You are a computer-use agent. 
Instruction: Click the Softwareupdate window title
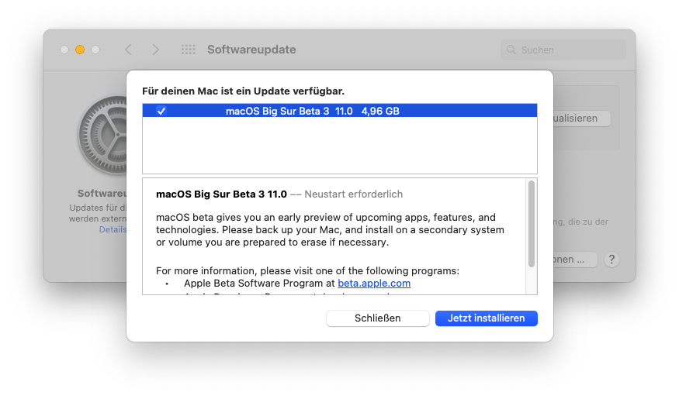[251, 50]
